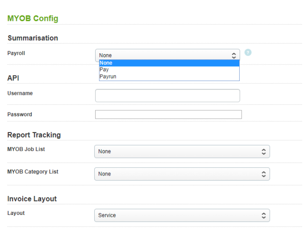Open the Invoice Layout dropdown showing Service
The width and height of the screenshot is (308, 233).
coord(182,215)
